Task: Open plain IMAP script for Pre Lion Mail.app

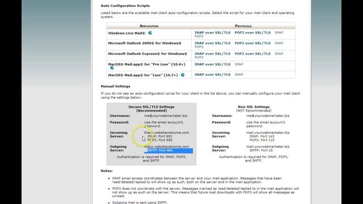Action: (x=239, y=64)
